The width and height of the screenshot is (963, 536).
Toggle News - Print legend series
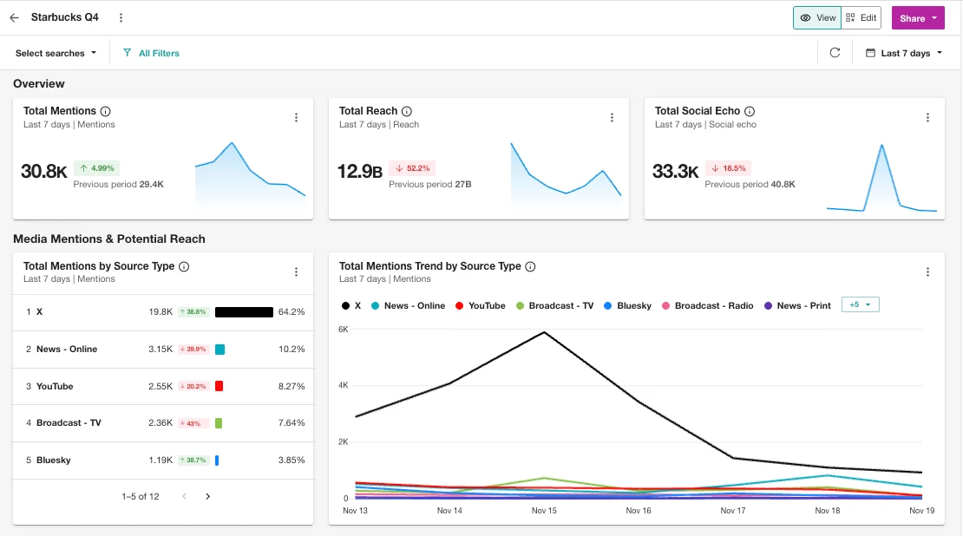click(797, 306)
